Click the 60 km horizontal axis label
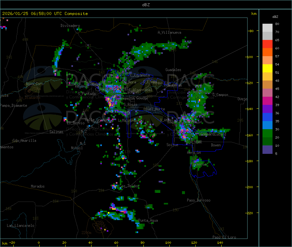This screenshot has height=247, width=292. [x=116, y=243]
